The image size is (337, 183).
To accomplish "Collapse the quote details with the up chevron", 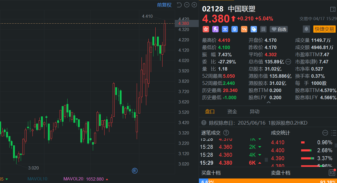I will click(x=268, y=102).
